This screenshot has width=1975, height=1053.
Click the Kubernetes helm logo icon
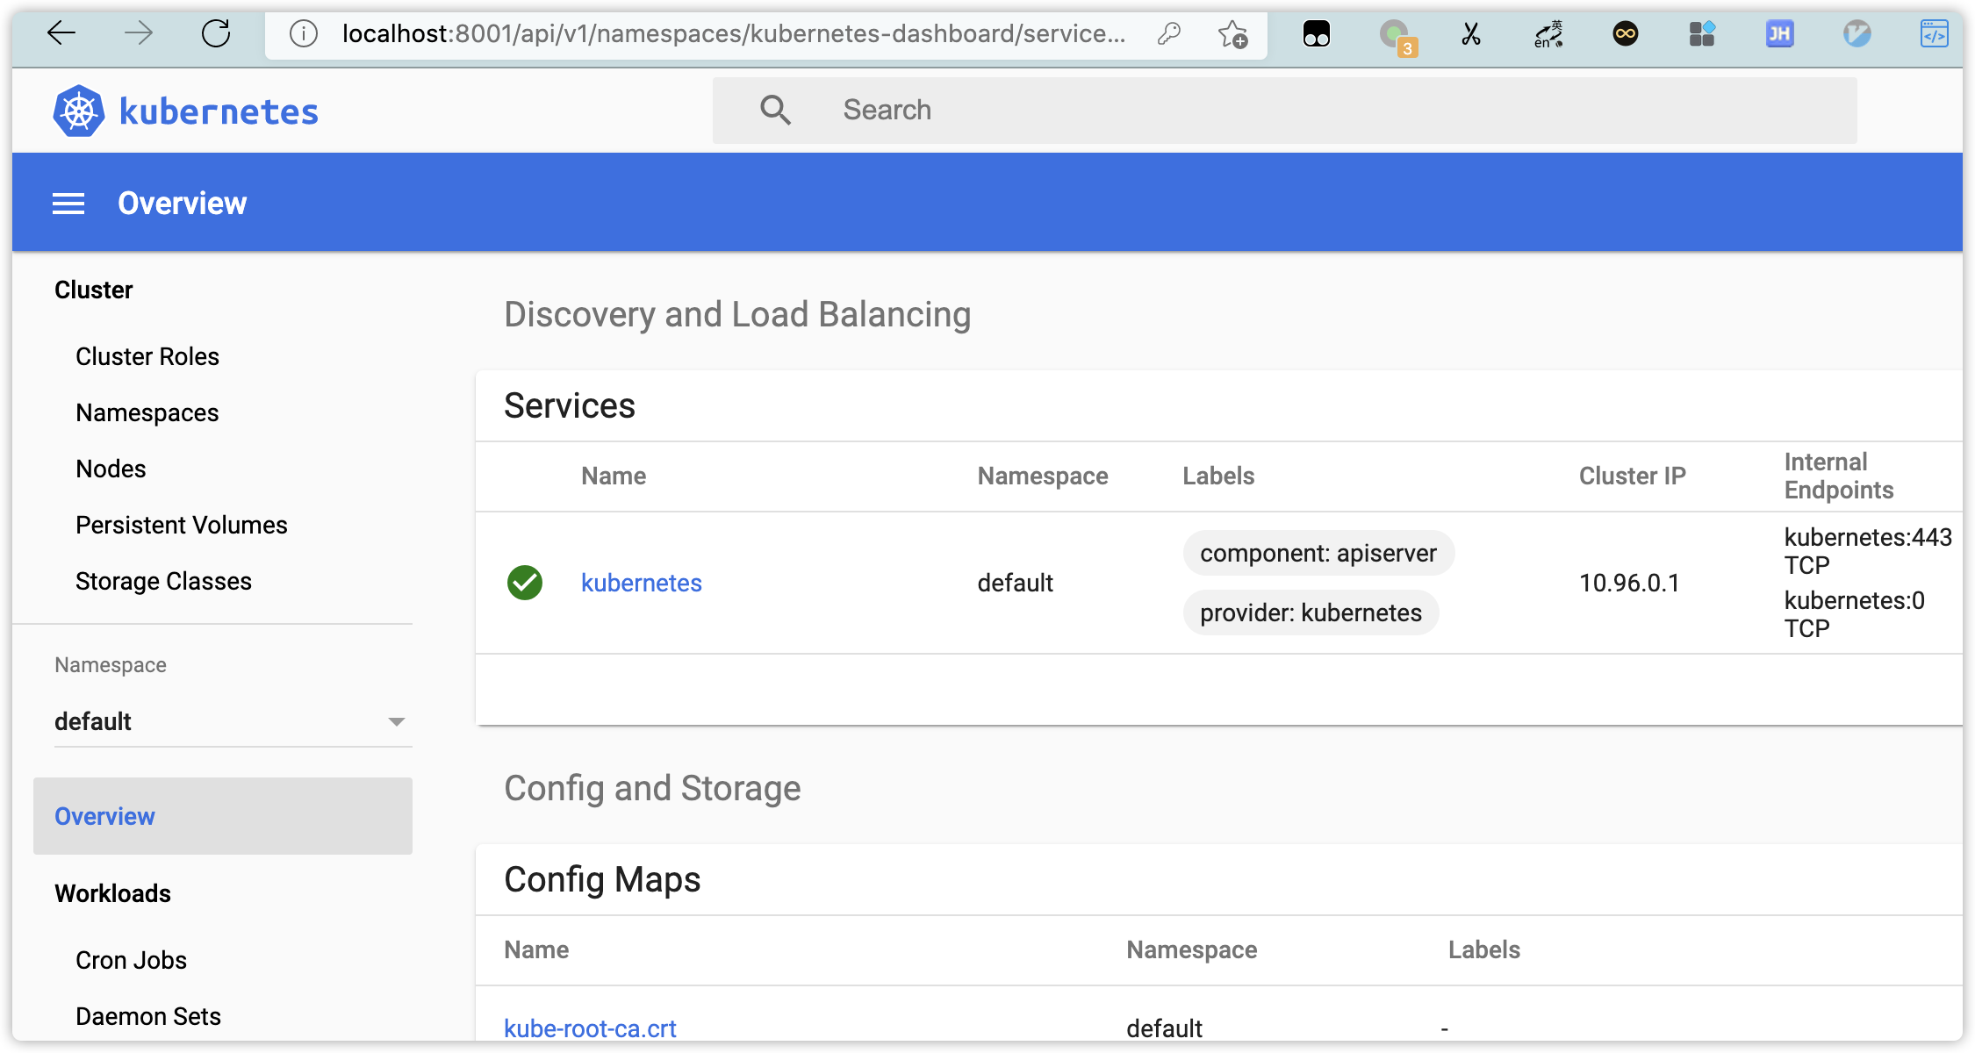pyautogui.click(x=79, y=111)
